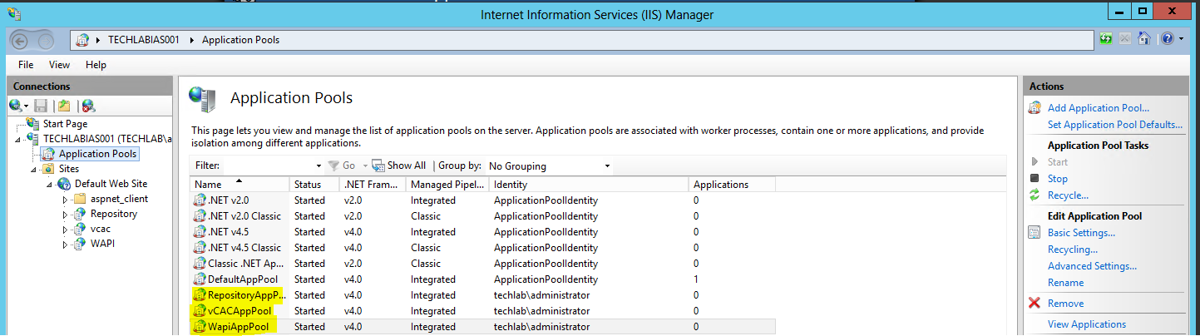Click the Up folder icon in Connections
Image resolution: width=1200 pixels, height=336 pixels.
64,106
